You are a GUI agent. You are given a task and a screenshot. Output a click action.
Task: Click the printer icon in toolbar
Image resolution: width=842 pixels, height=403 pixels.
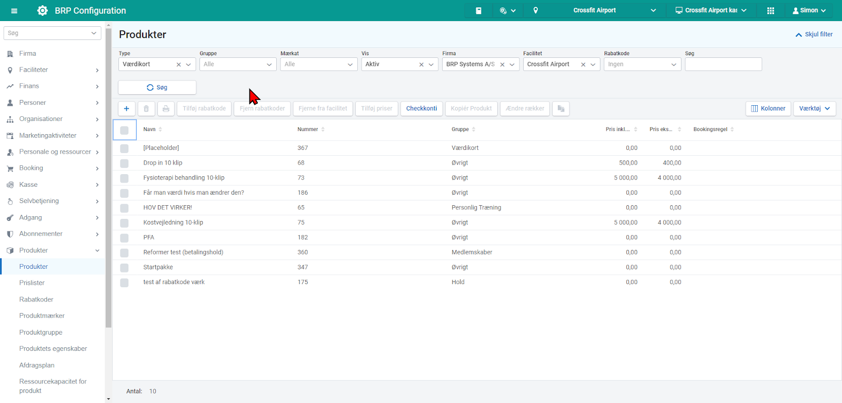coord(166,108)
